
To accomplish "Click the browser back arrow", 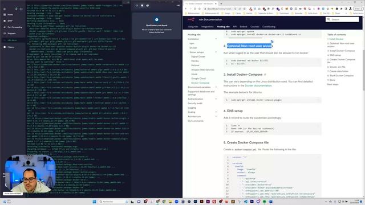I will tap(186, 9).
